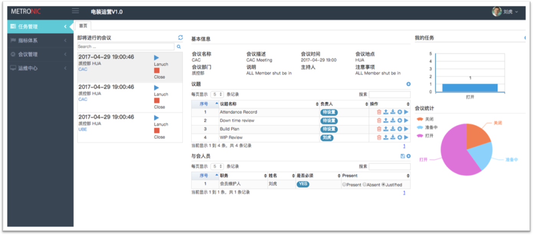The height and width of the screenshot is (235, 533).
Task: Mark attendee as Absent
Action: (x=364, y=185)
